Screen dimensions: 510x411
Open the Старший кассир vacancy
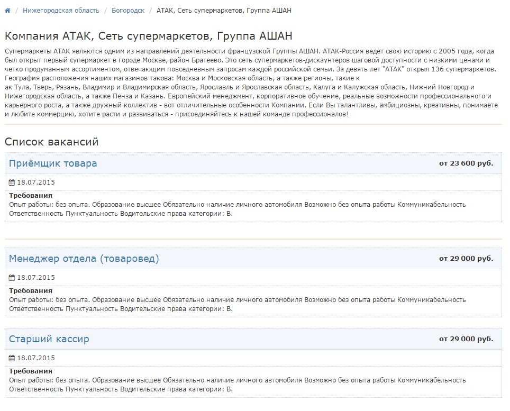[x=49, y=339]
